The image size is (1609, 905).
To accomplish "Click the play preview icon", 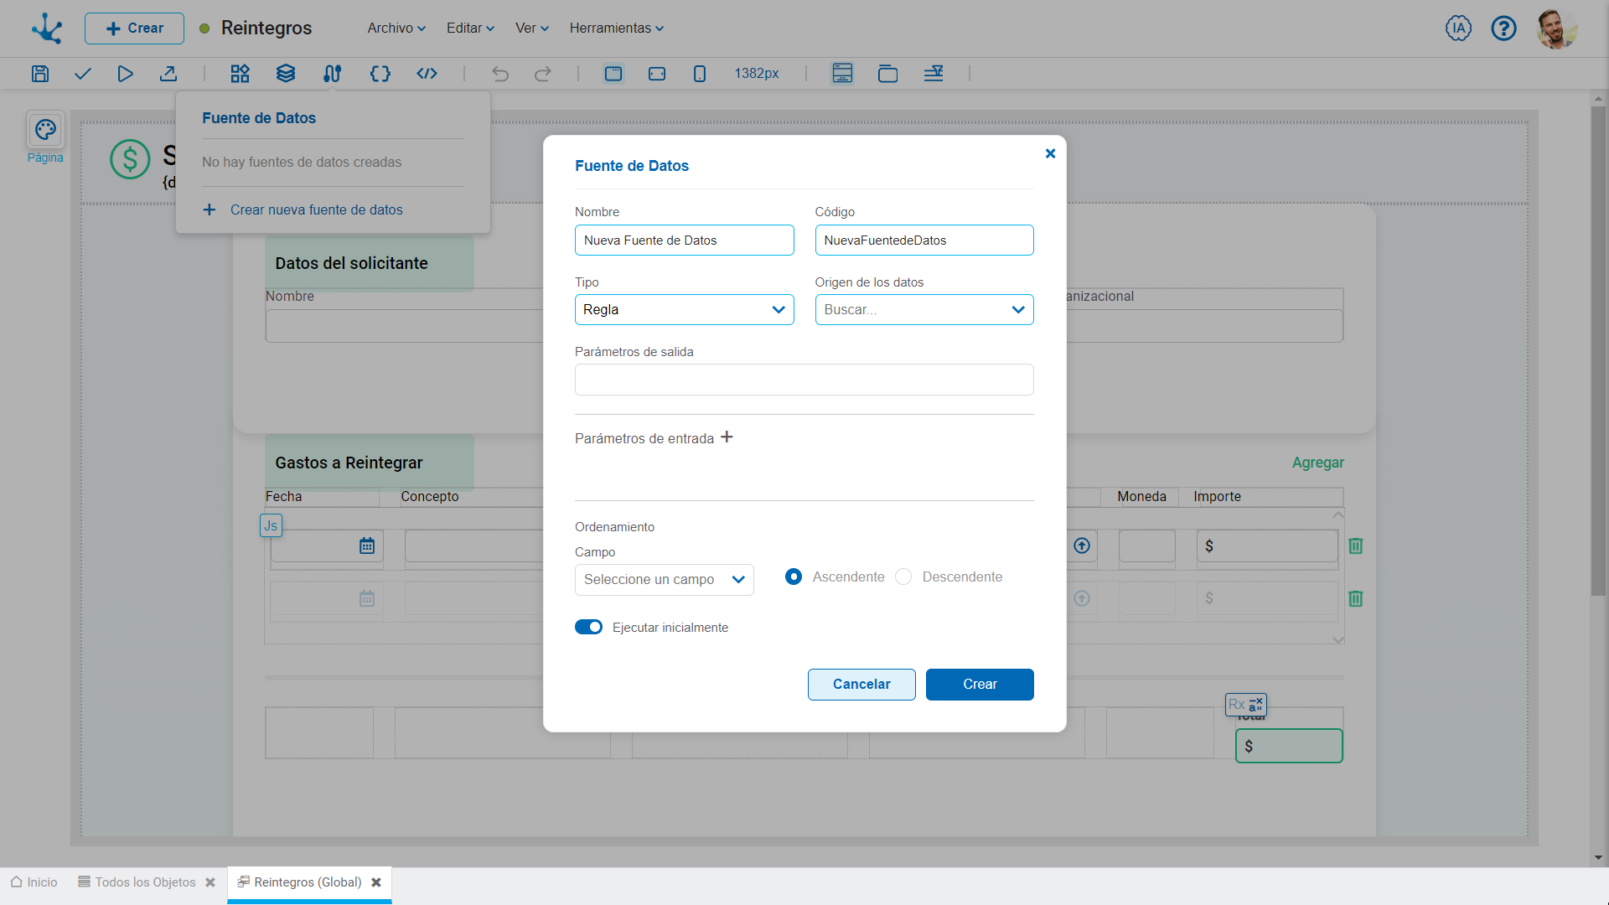I will [x=125, y=74].
